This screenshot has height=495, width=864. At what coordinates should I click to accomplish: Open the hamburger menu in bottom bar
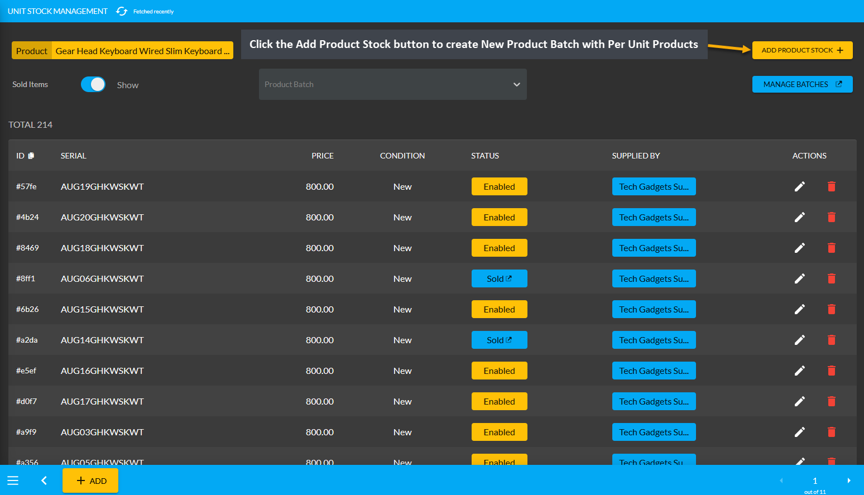[13, 480]
